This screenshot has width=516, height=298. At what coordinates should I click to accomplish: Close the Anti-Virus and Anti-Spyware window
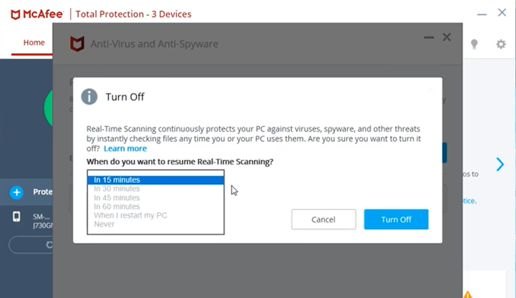coord(447,37)
